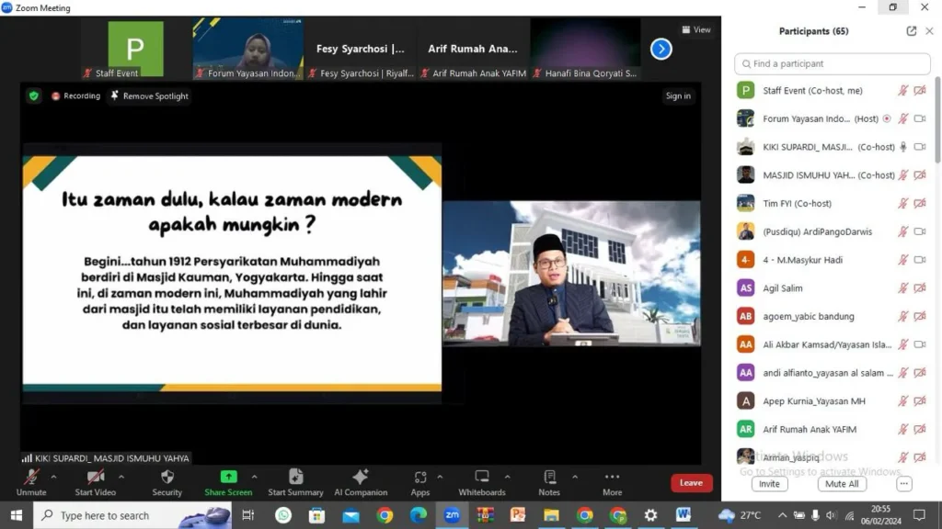Expand Notes options arrow
Screen dimensions: 942x529
[575, 477]
